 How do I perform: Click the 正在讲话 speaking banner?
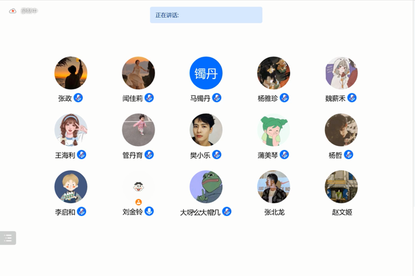tap(206, 15)
